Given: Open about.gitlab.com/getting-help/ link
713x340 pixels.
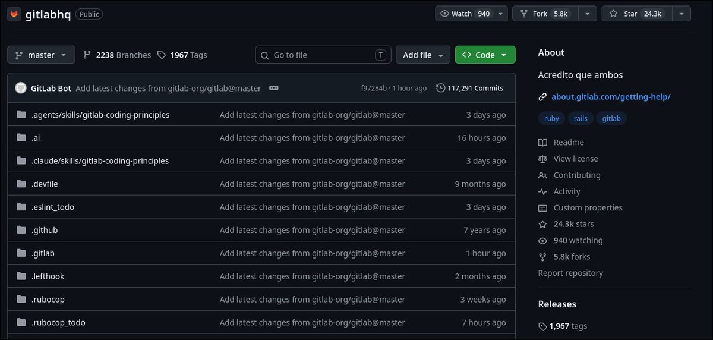Looking at the screenshot, I should click(x=611, y=96).
